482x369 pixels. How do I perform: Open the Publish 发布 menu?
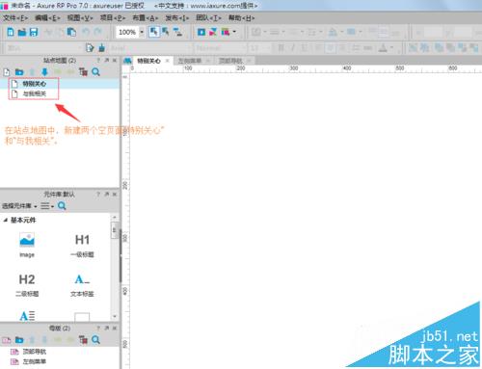[x=177, y=18]
